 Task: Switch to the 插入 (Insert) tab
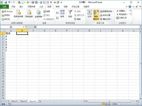tap(21, 7)
